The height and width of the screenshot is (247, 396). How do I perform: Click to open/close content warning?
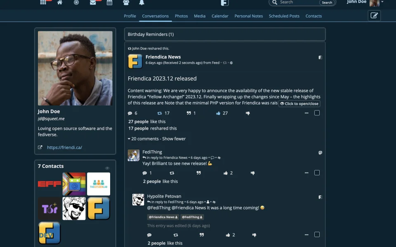pos(299,104)
